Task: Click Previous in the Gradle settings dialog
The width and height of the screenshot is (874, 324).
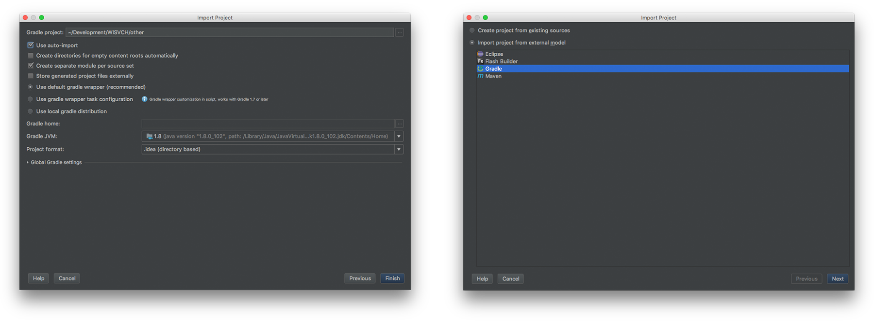Action: [360, 278]
